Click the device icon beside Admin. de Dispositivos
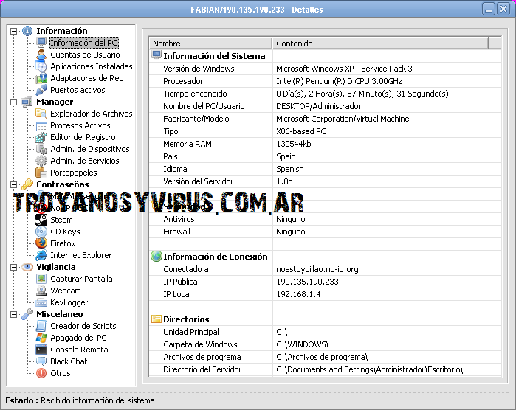The height and width of the screenshot is (410, 516). pyautogui.click(x=41, y=149)
